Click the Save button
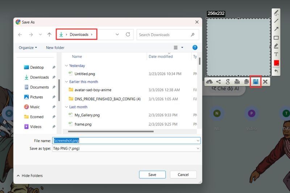Image resolution: width=290 pixels, height=193 pixels. (152, 175)
